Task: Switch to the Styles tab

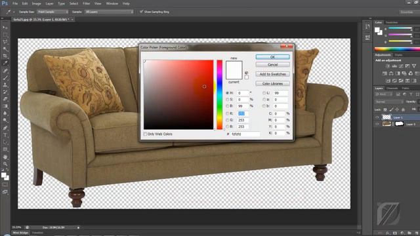Action: tap(398, 55)
